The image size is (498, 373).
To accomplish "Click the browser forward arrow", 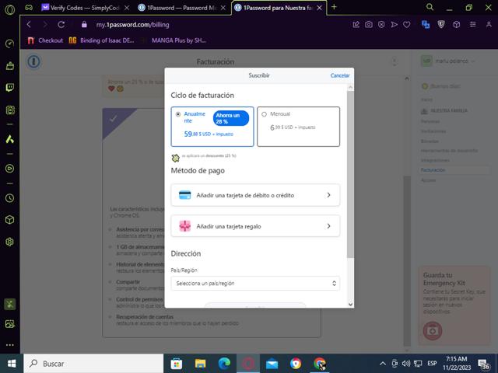I will [45, 24].
